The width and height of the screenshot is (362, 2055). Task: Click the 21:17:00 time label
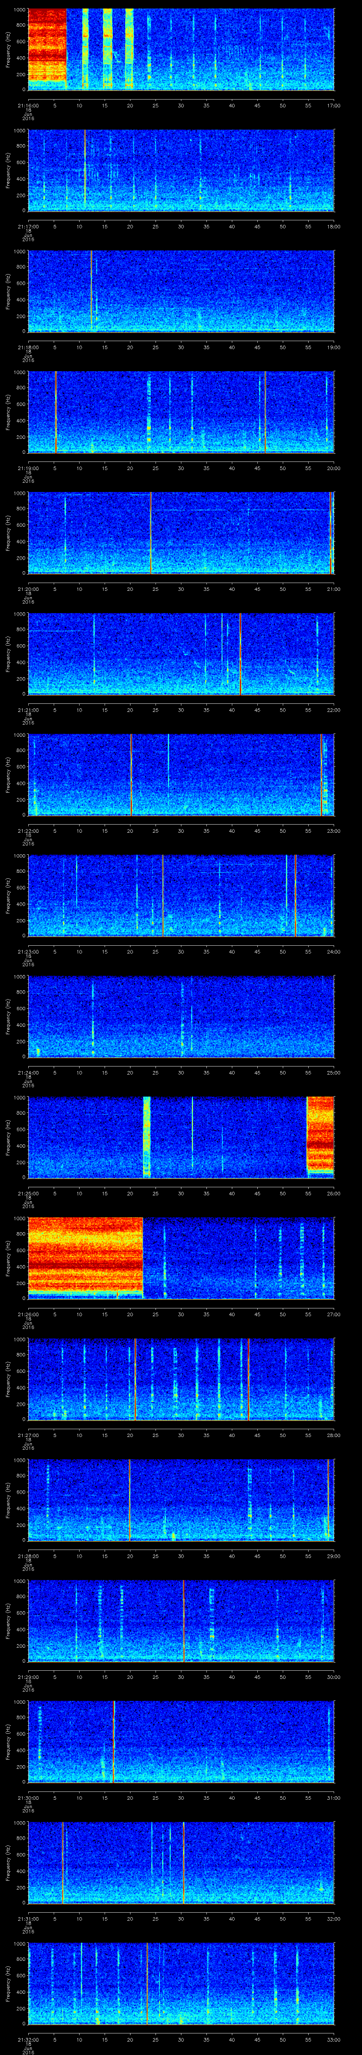tap(28, 227)
